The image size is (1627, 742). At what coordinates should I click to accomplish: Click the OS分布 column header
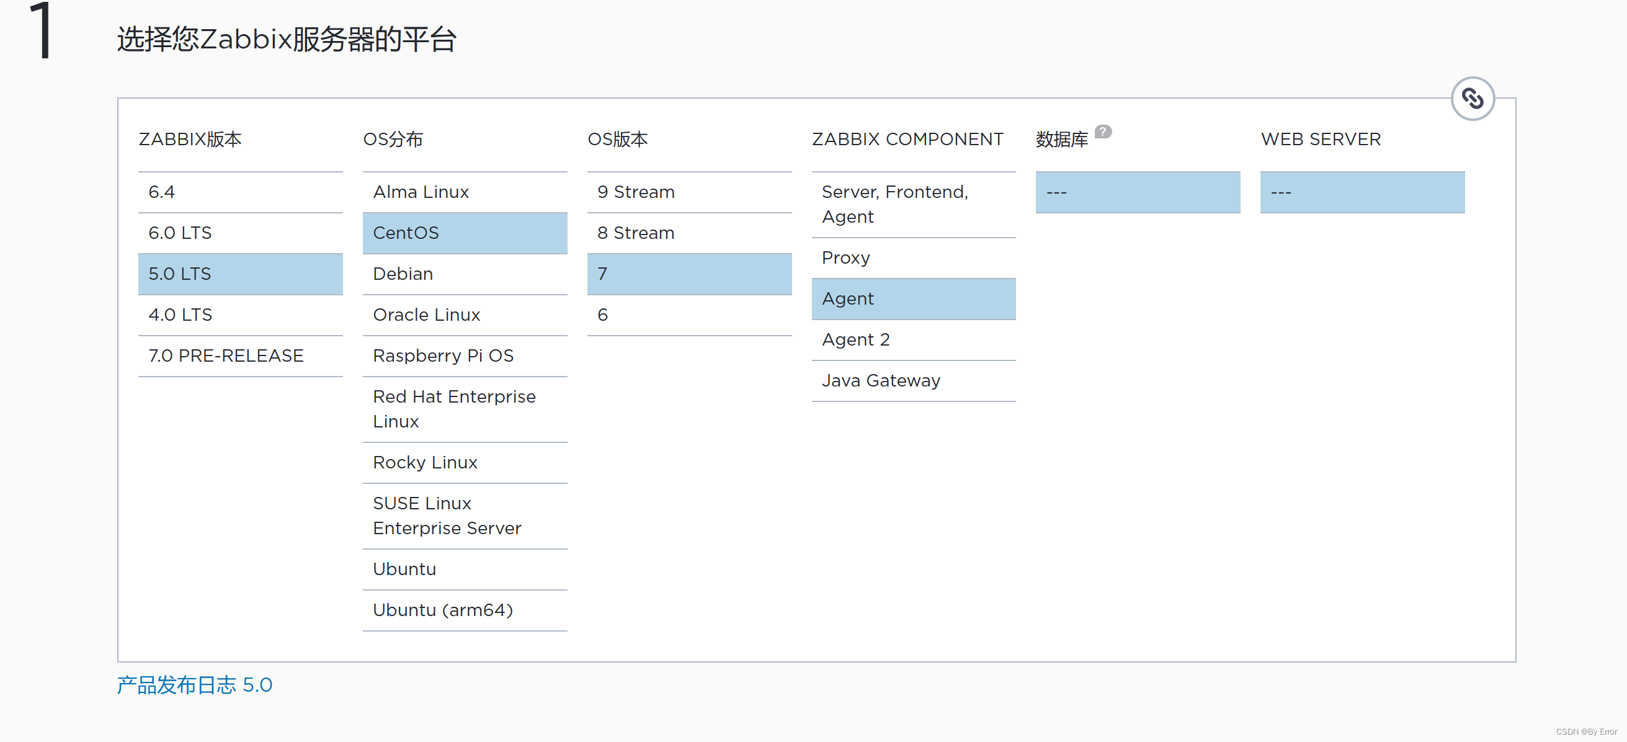pos(393,139)
